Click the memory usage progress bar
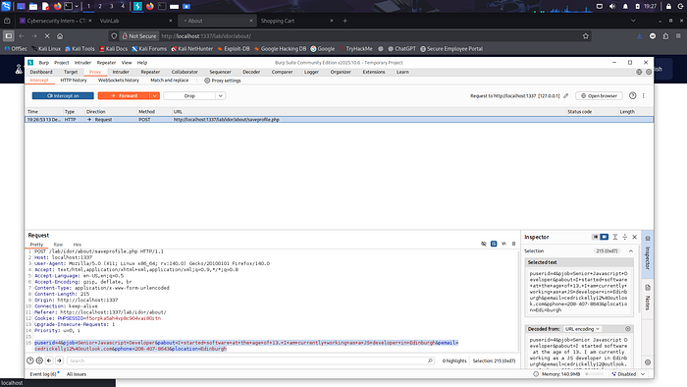 pos(595,374)
